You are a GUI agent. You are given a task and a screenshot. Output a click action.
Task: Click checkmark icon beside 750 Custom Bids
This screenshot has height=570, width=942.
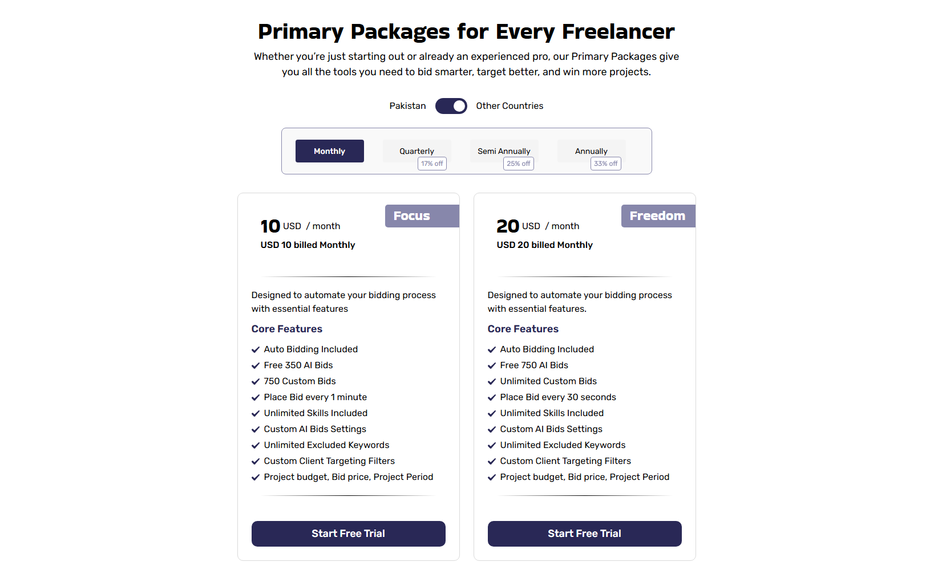[x=256, y=382]
